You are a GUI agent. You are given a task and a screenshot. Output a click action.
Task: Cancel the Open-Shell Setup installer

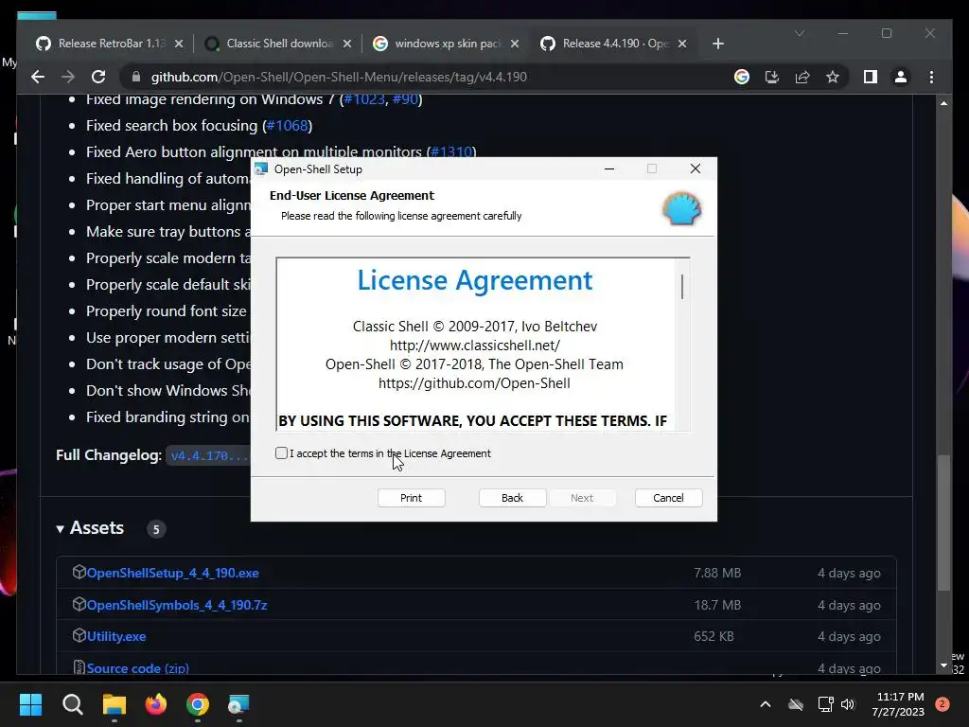click(668, 498)
